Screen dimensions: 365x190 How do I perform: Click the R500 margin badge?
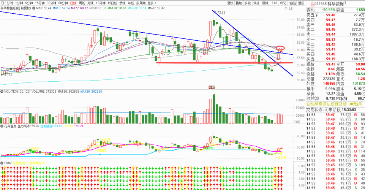tap(312, 4)
